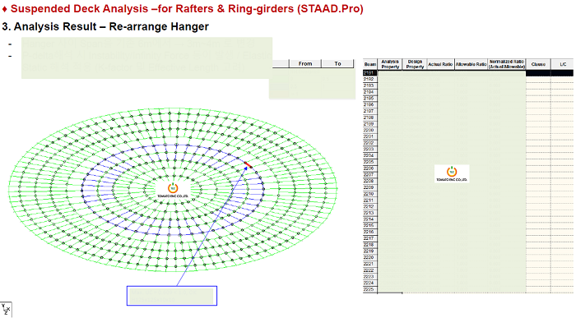
Task: Click the TOMATO logo over the results table
Action: coord(452,173)
